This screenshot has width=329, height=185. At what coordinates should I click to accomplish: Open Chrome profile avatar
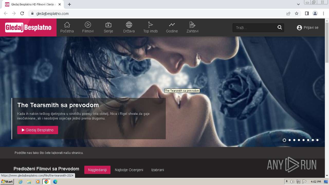point(315,13)
